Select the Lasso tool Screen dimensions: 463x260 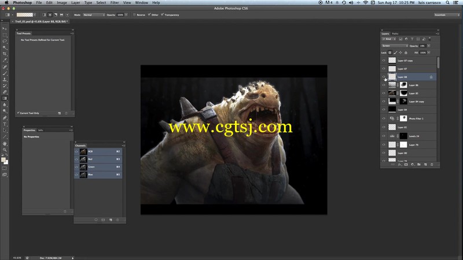coord(5,41)
